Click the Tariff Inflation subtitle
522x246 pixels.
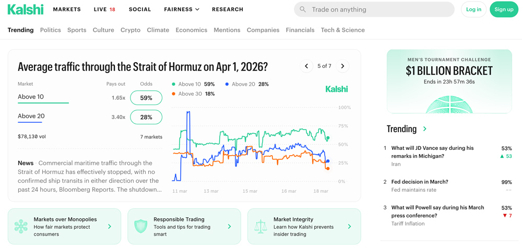click(x=408, y=224)
